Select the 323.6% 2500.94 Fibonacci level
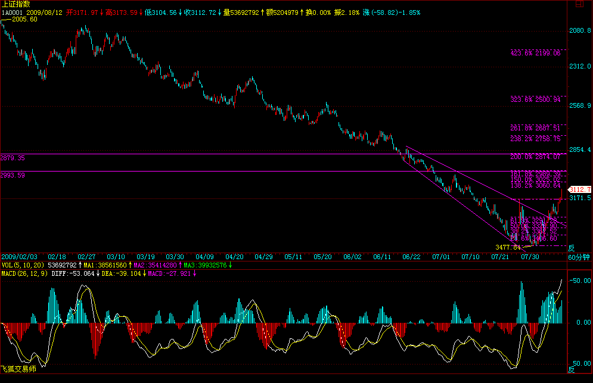The width and height of the screenshot is (593, 383). point(536,99)
